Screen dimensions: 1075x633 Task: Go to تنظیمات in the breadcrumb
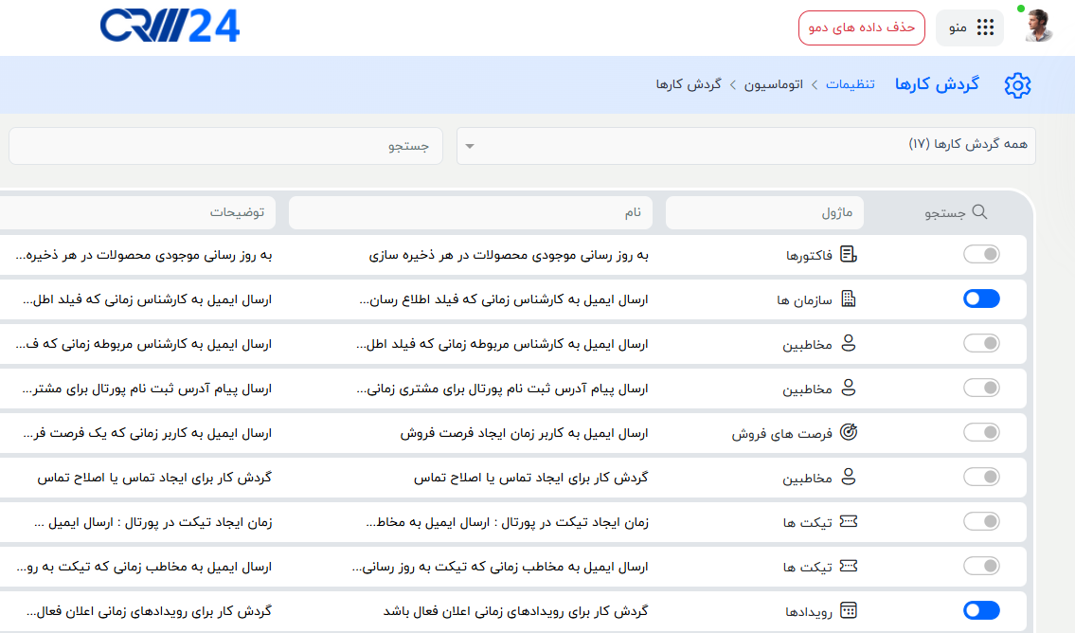pyautogui.click(x=850, y=84)
